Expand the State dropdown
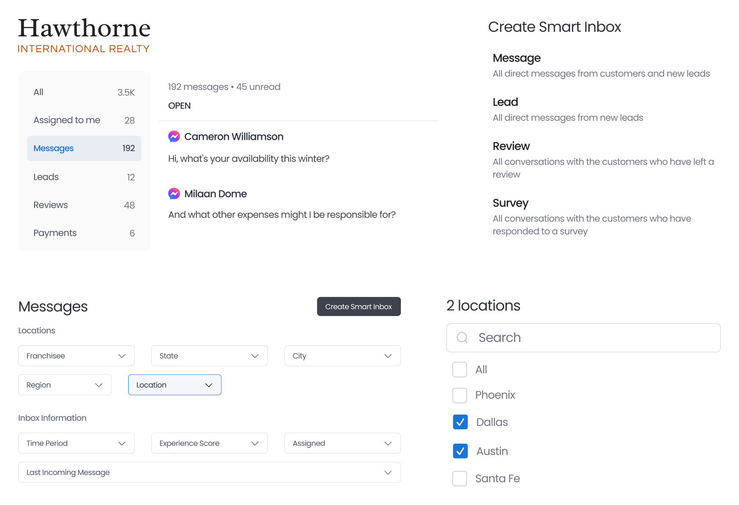The image size is (739, 505). point(210,356)
